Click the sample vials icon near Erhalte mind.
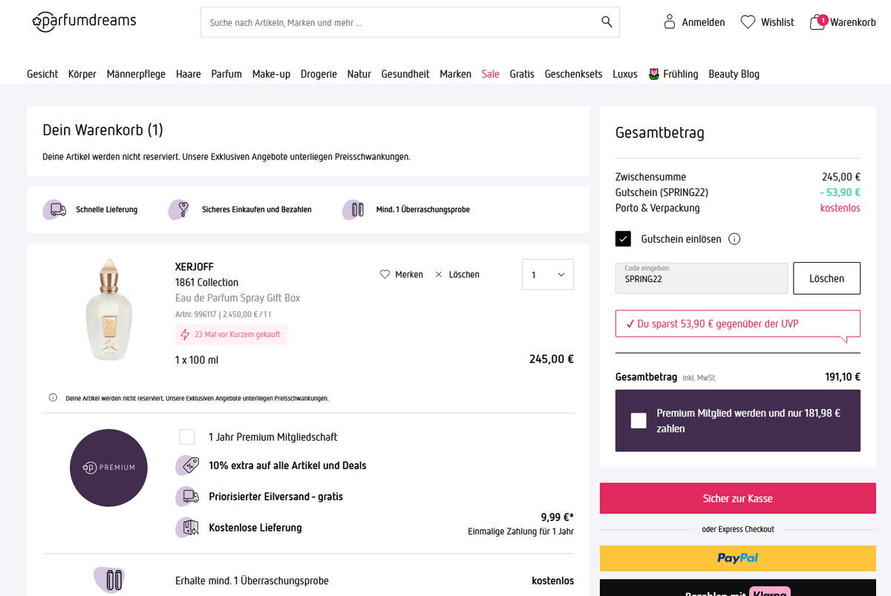This screenshot has height=596, width=891. [110, 580]
